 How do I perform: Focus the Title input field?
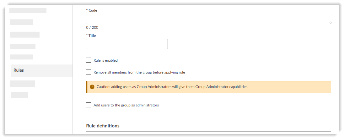[127, 44]
